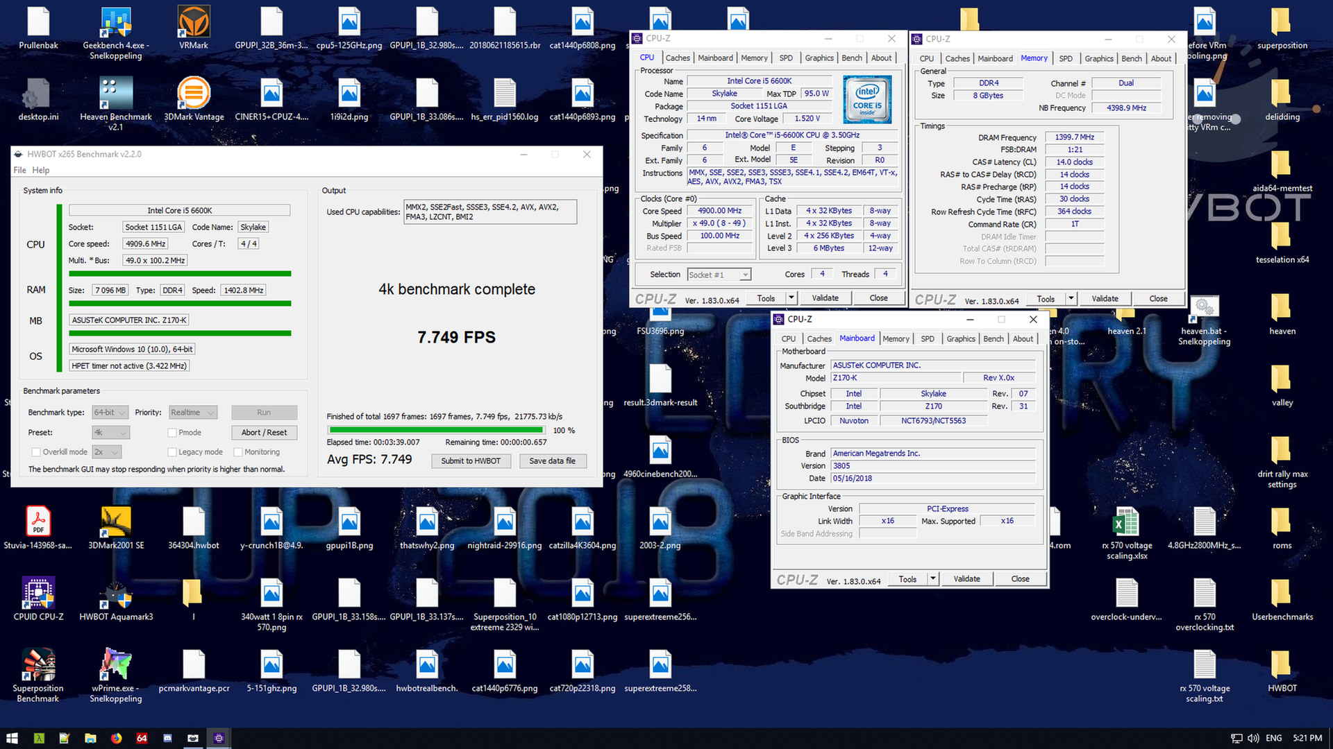
Task: Open Socket #1 selection dropdown in CPU-Z
Action: (x=719, y=275)
